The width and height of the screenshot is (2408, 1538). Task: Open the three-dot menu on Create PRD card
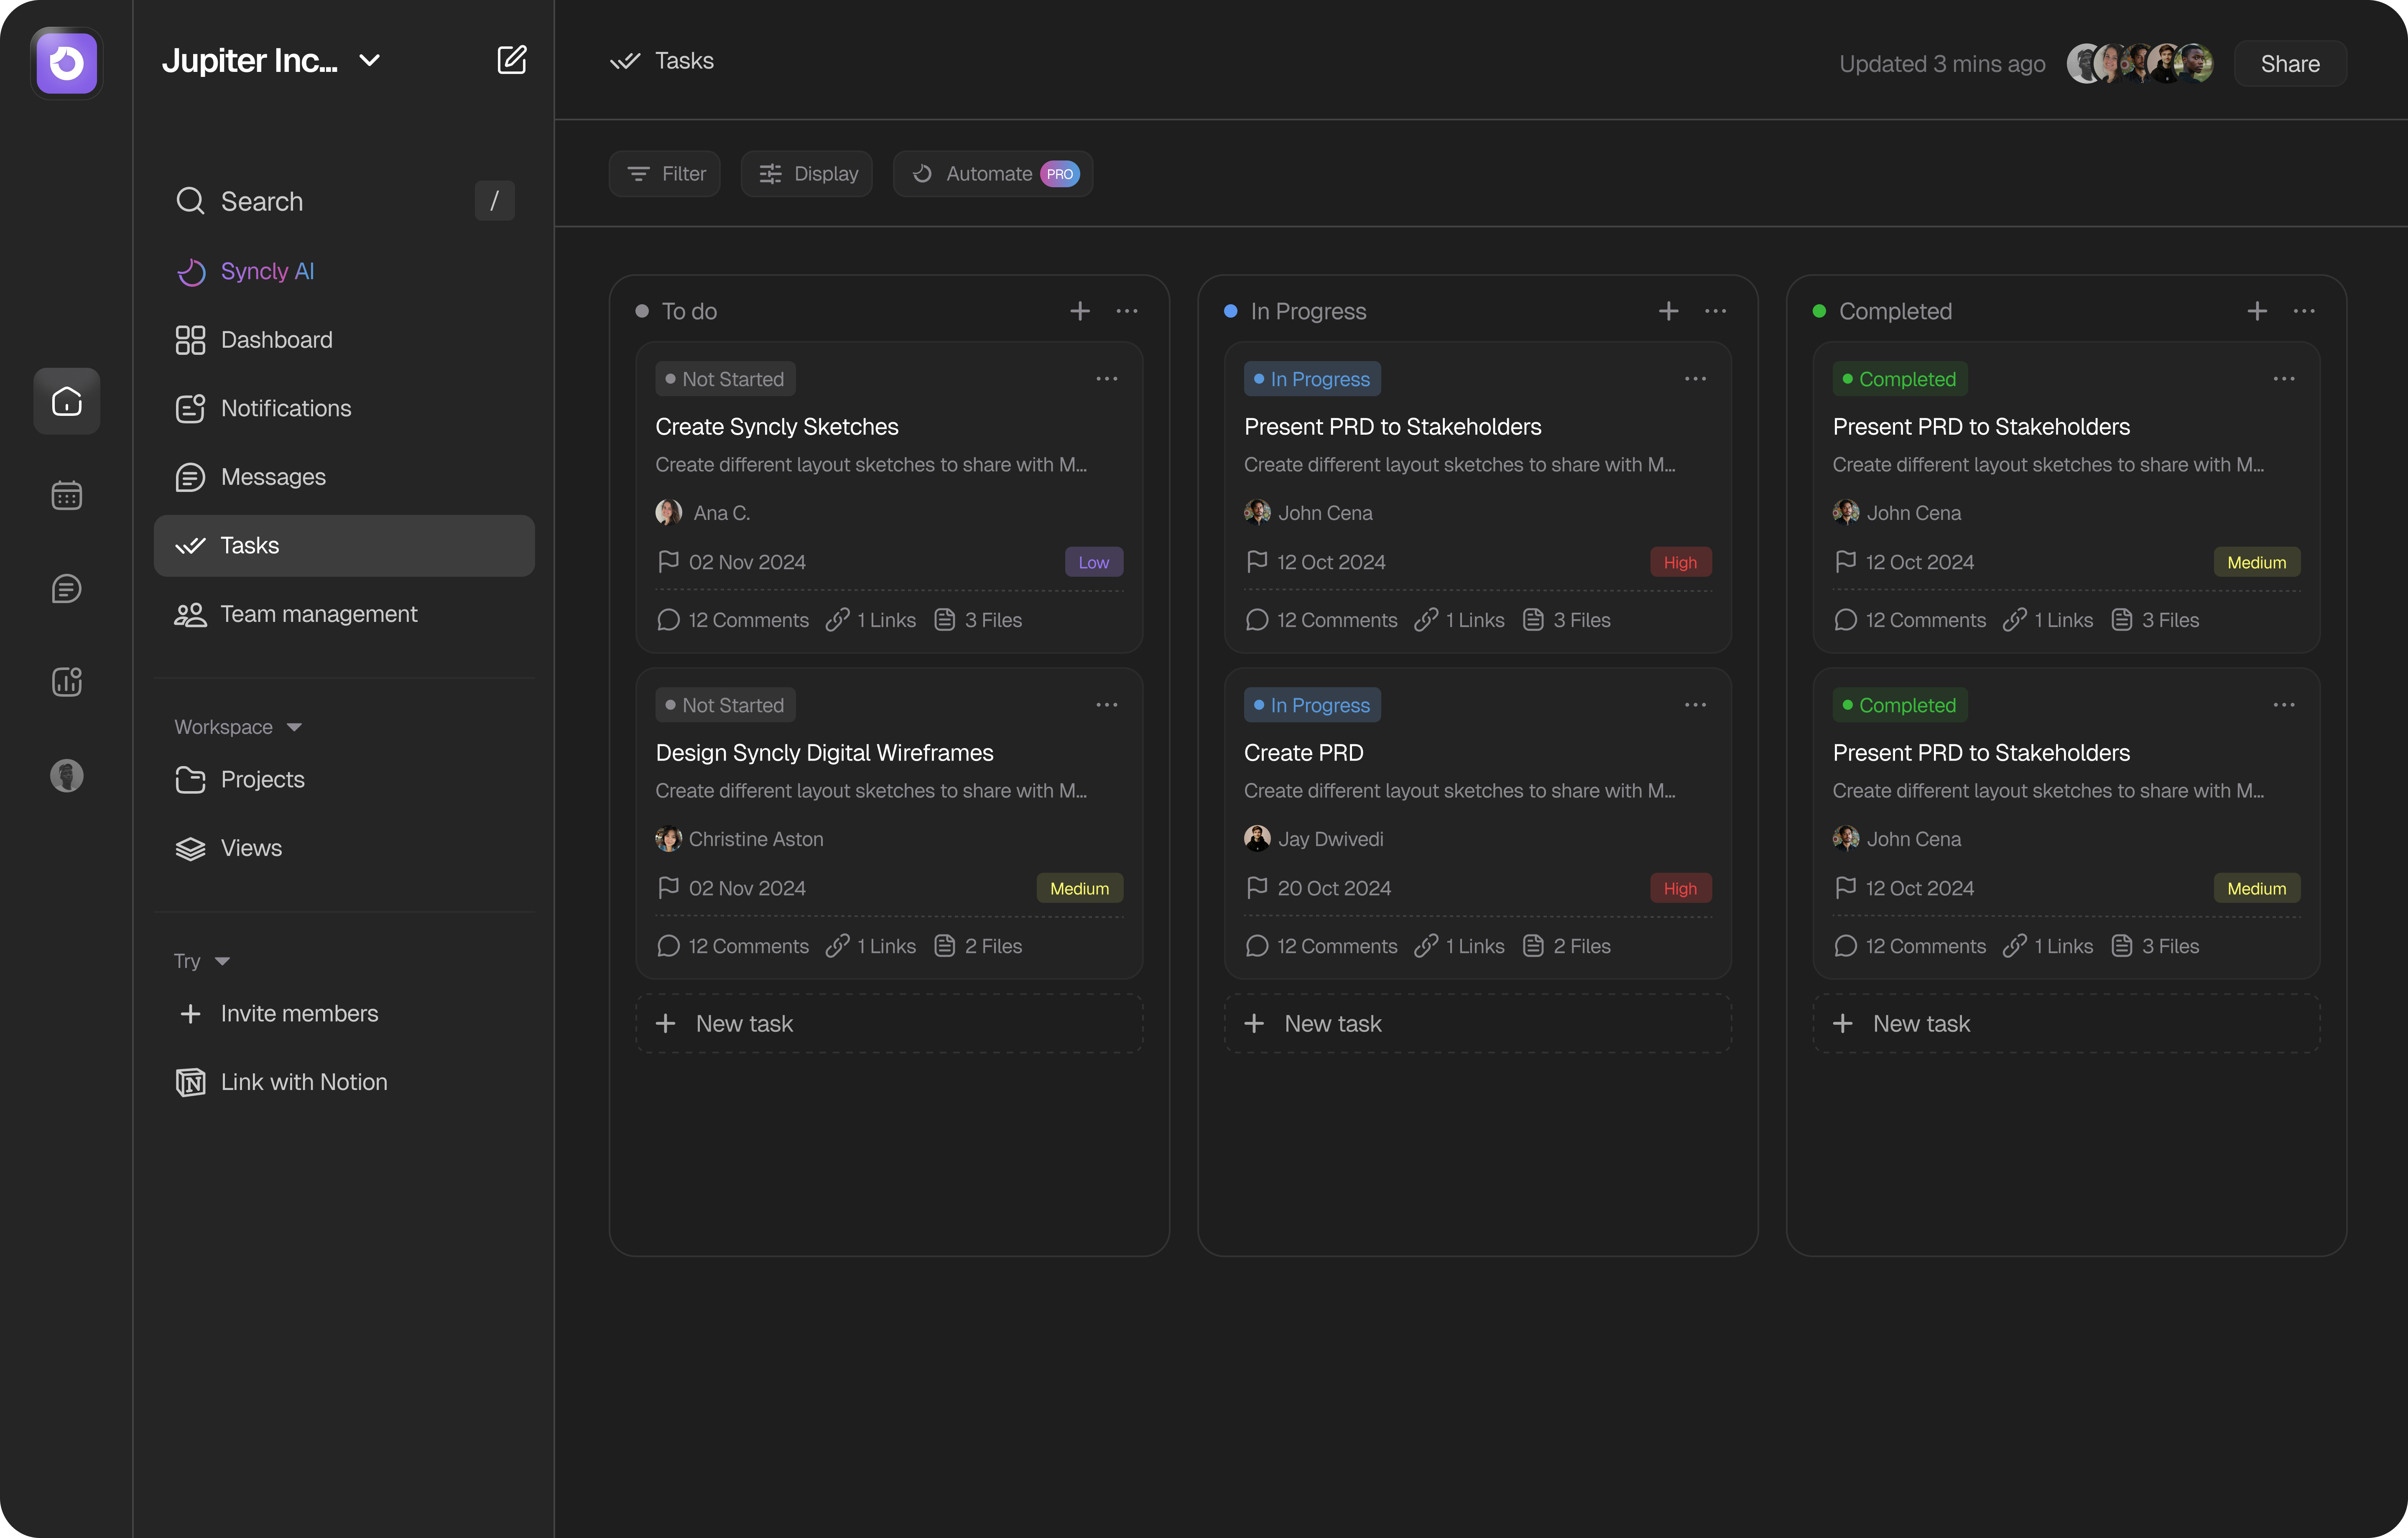(1695, 705)
